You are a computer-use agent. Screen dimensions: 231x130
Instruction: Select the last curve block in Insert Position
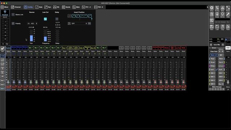point(90,16)
